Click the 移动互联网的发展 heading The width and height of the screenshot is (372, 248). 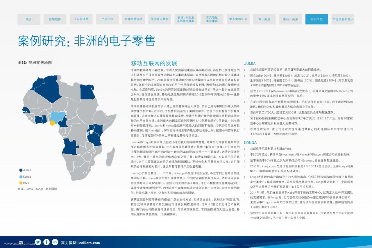click(x=154, y=63)
